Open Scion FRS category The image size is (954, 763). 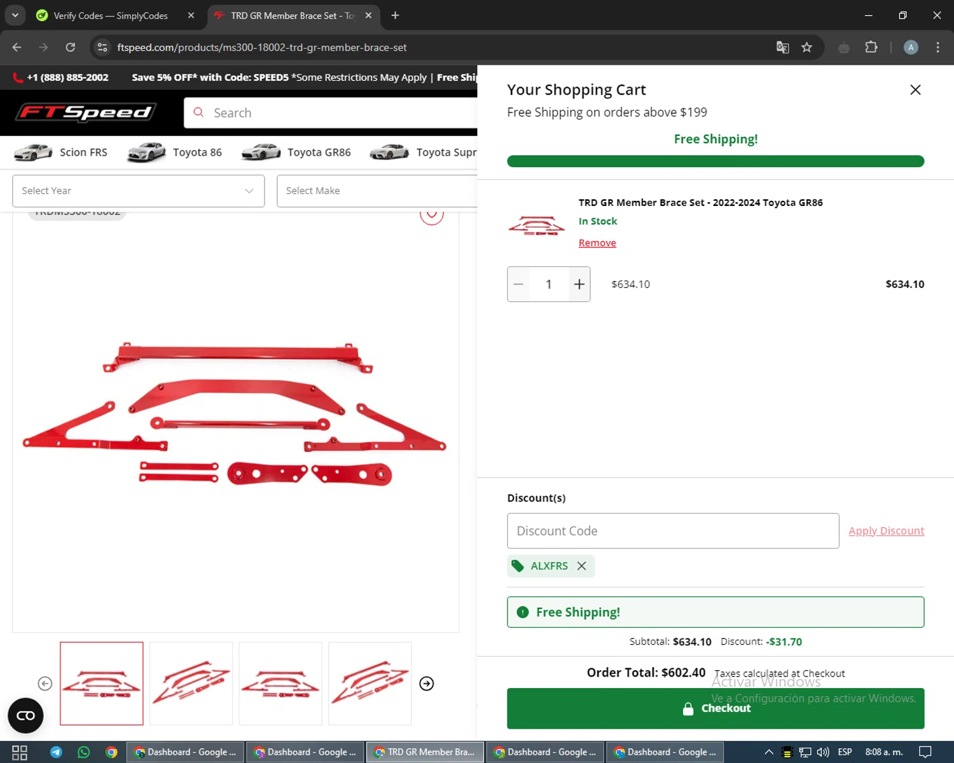point(60,153)
